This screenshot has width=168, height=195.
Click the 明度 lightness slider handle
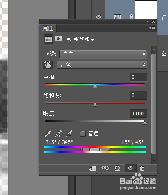click(145, 123)
